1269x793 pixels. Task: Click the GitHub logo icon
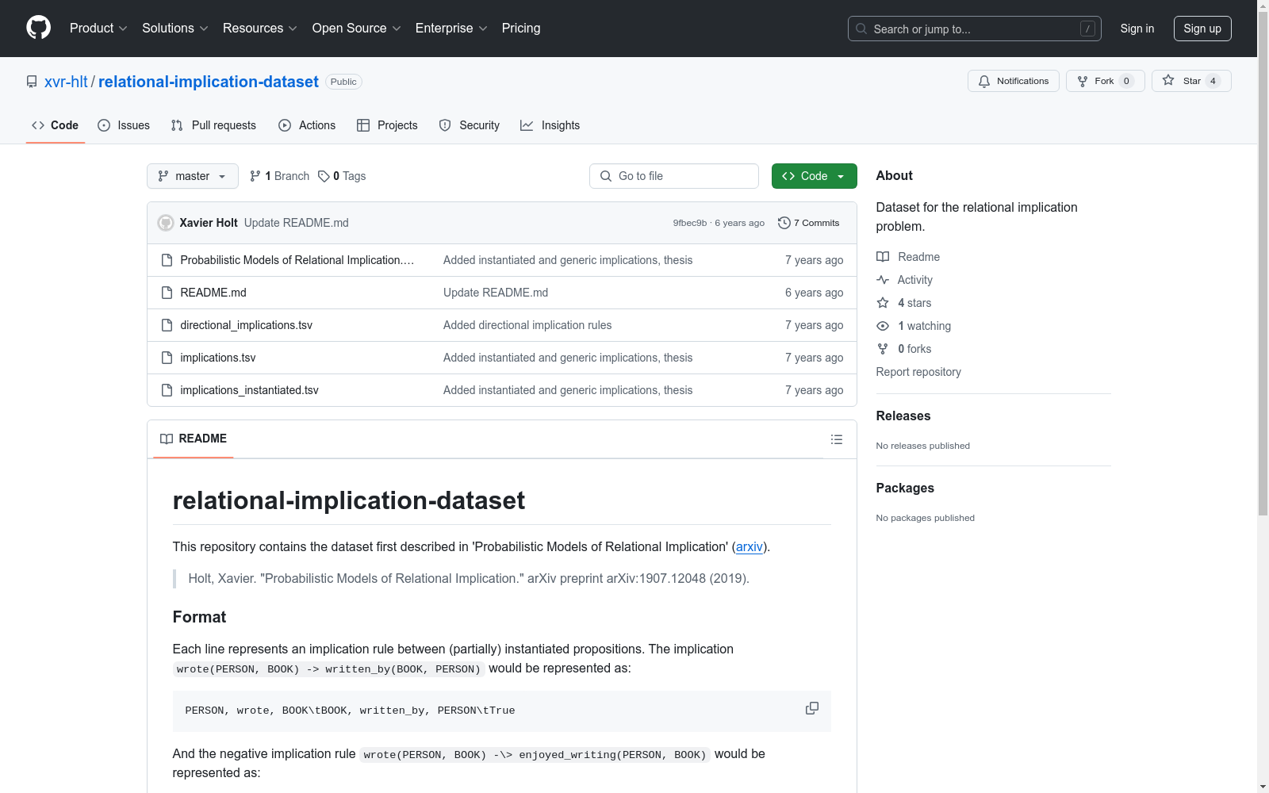[x=38, y=28]
